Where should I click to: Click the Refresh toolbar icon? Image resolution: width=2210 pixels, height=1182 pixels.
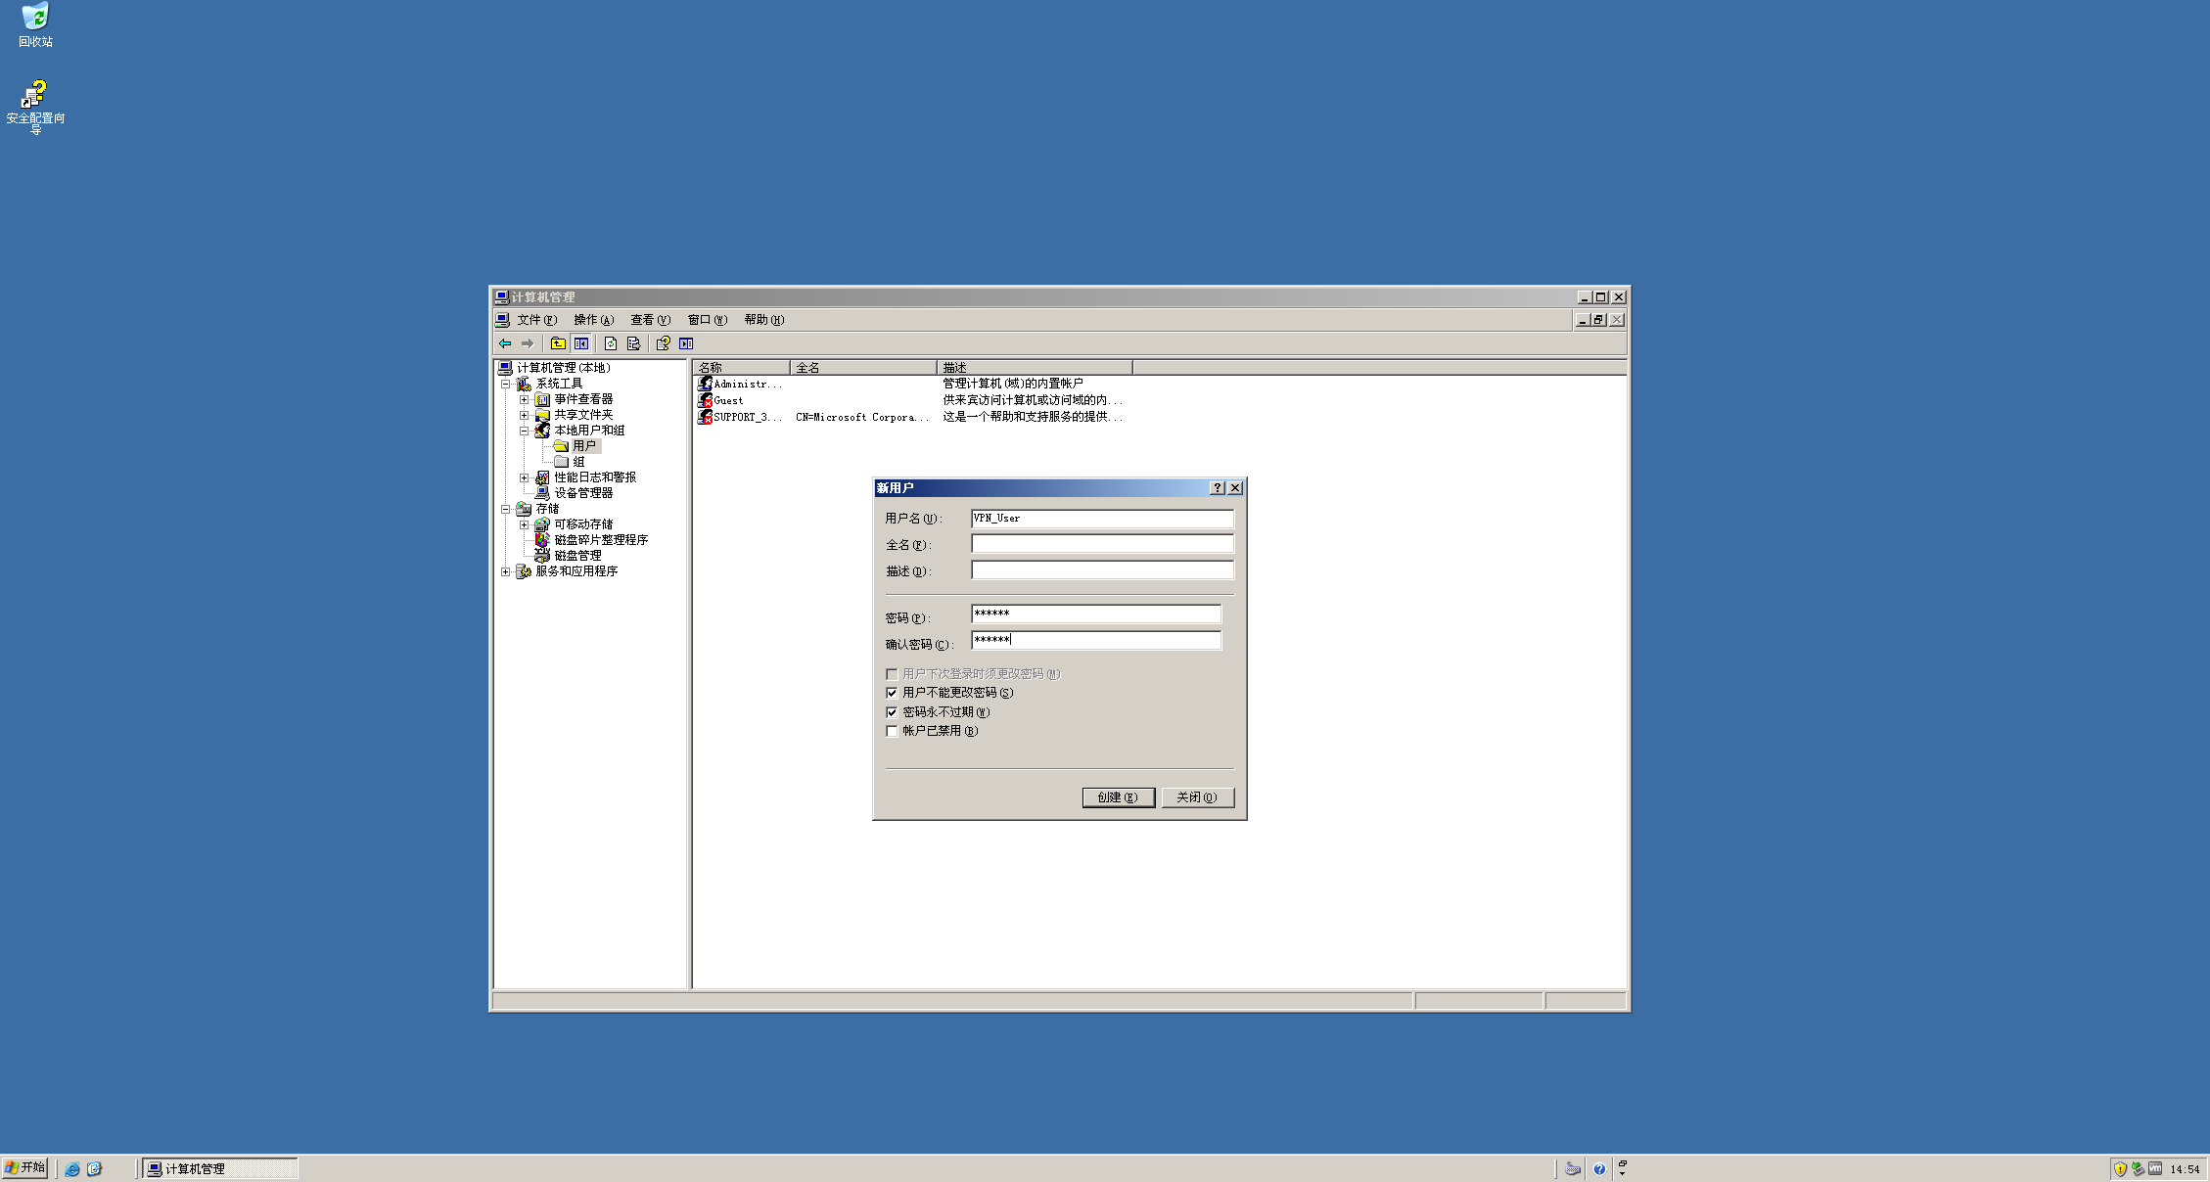(x=611, y=343)
